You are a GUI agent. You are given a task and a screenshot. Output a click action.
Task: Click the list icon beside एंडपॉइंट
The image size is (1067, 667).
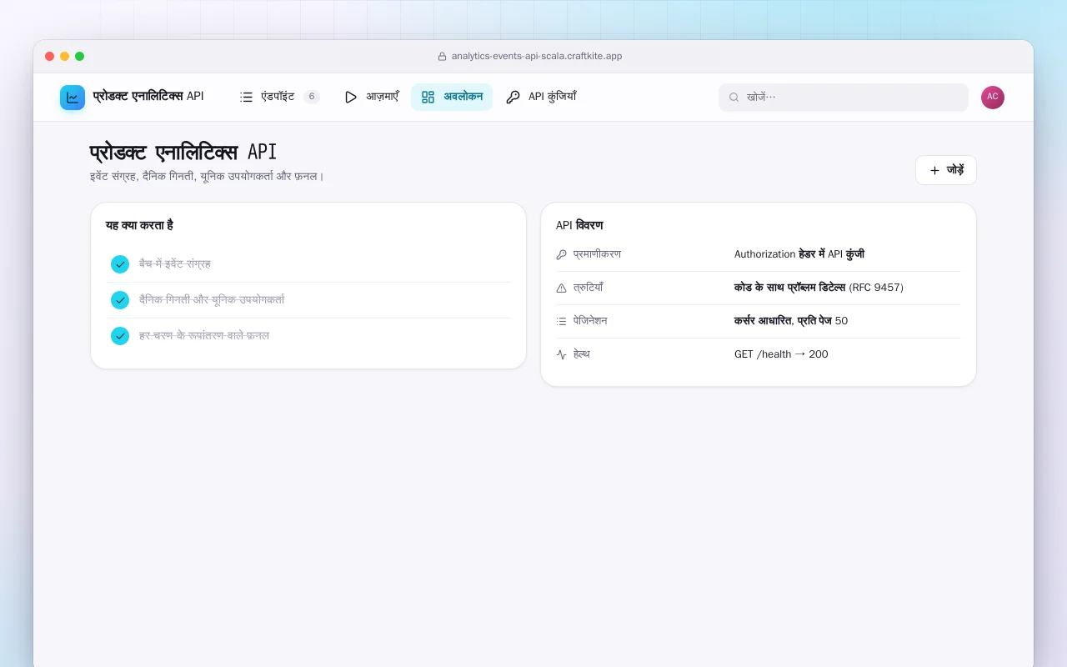pyautogui.click(x=246, y=97)
